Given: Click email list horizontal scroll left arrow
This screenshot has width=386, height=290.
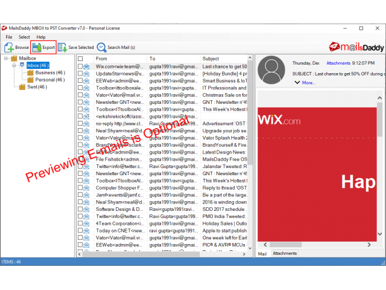Looking at the screenshot, I should pyautogui.click(x=79, y=254).
